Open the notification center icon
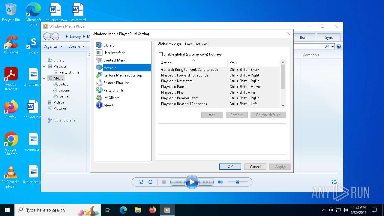Image resolution: width=384 pixels, height=216 pixels. (374, 210)
